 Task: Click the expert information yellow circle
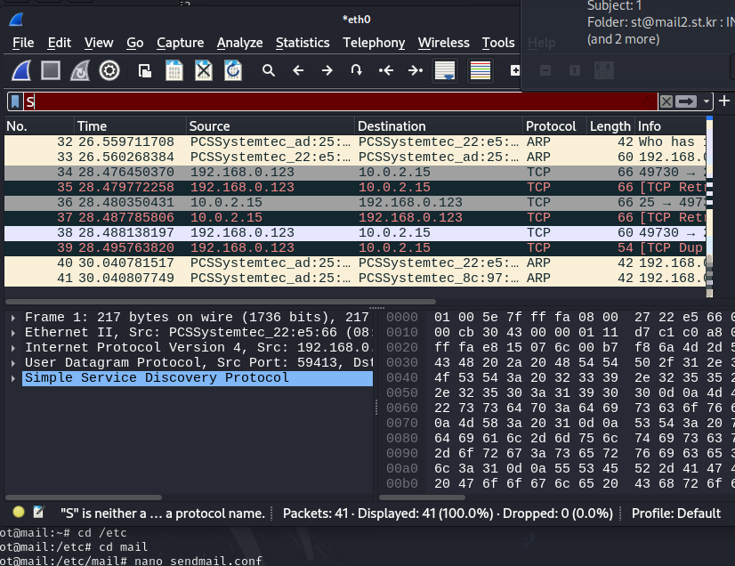coord(19,512)
